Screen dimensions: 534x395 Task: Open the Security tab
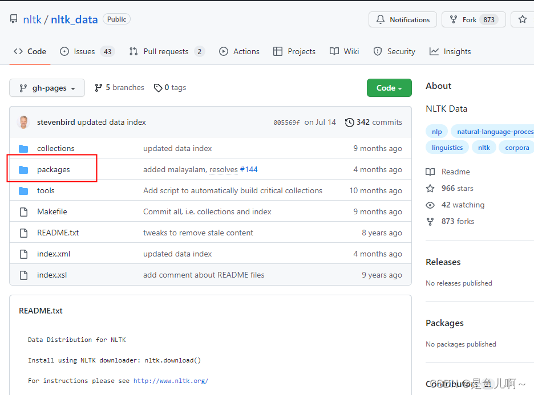[x=394, y=51]
